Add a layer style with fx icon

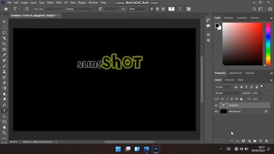coord(238,141)
